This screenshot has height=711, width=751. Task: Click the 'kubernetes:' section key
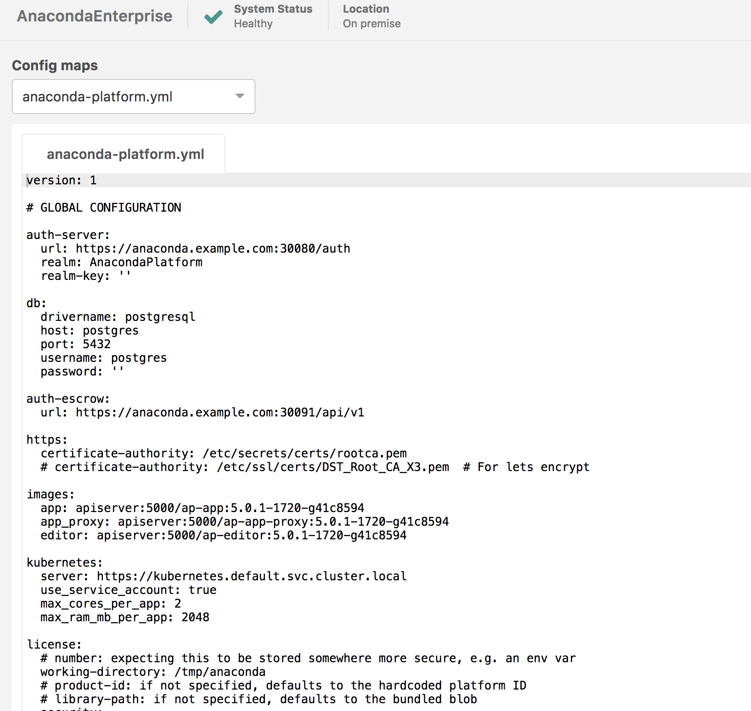click(65, 563)
